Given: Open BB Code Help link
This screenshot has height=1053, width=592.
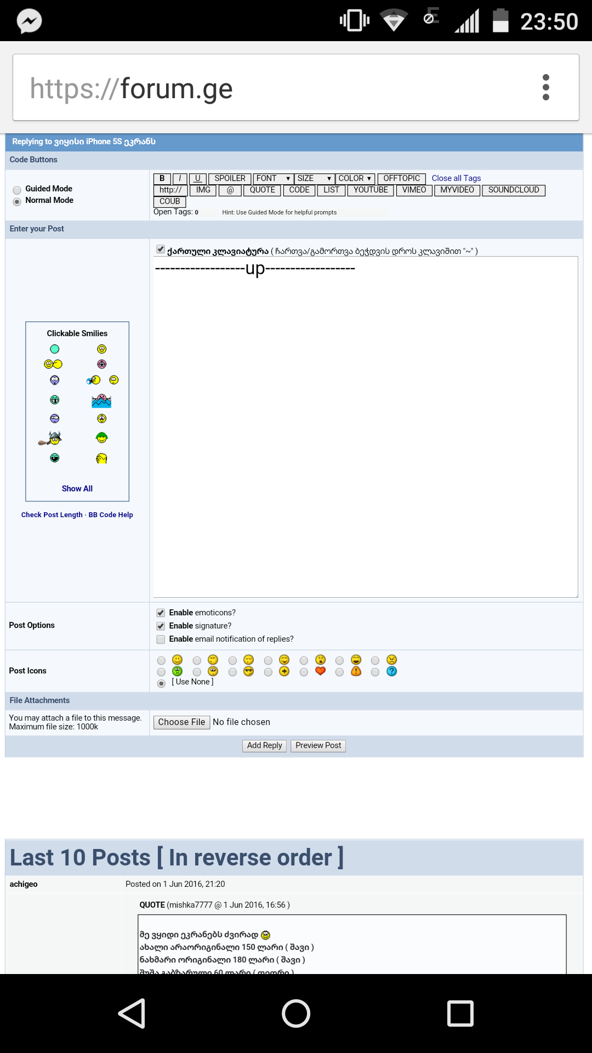Looking at the screenshot, I should [x=111, y=515].
